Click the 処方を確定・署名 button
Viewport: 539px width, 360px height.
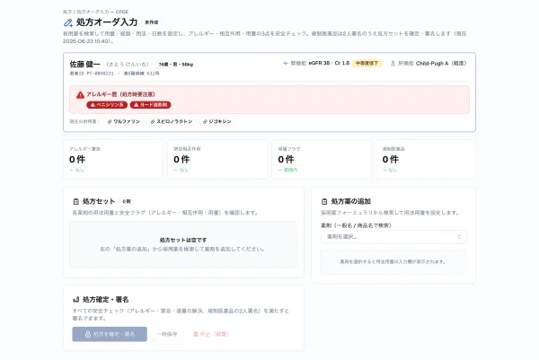point(110,334)
